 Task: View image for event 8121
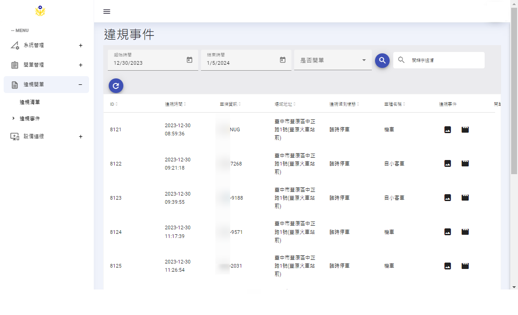(448, 129)
